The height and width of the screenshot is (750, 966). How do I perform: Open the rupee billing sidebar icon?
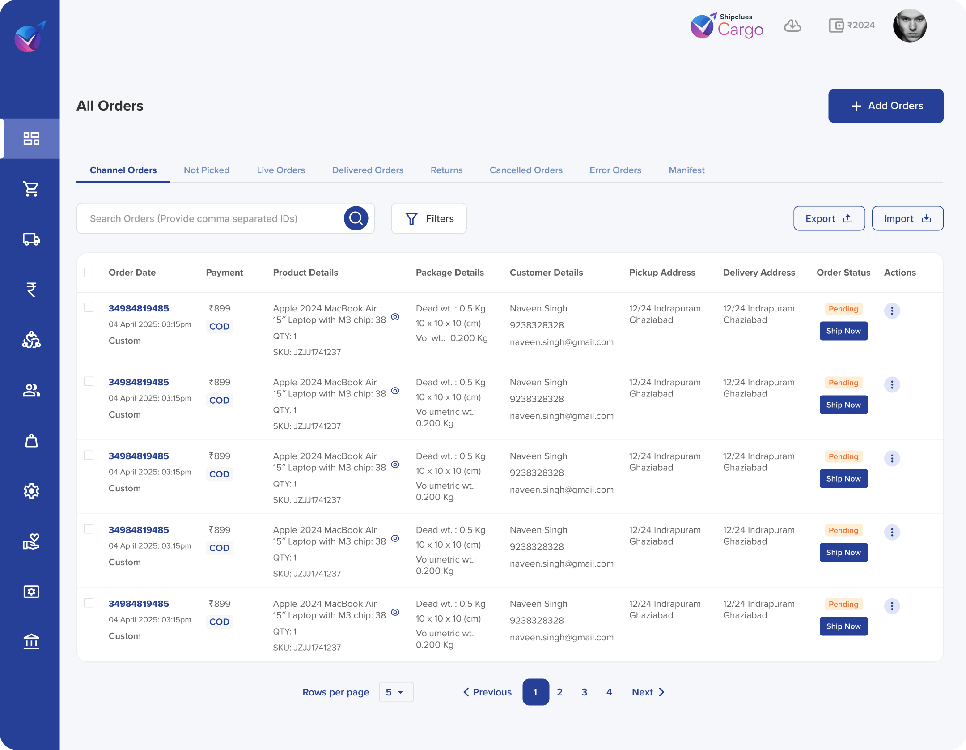pos(31,290)
